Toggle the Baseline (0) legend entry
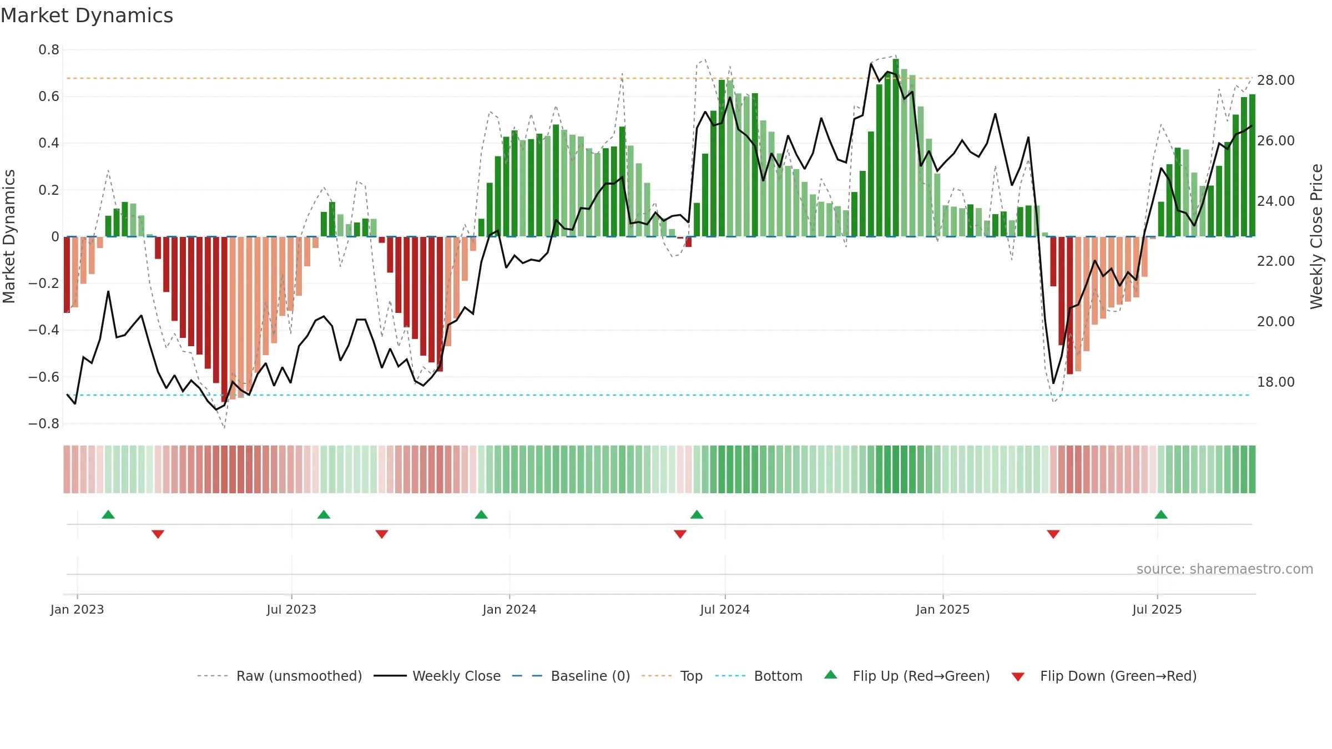 tap(571, 676)
